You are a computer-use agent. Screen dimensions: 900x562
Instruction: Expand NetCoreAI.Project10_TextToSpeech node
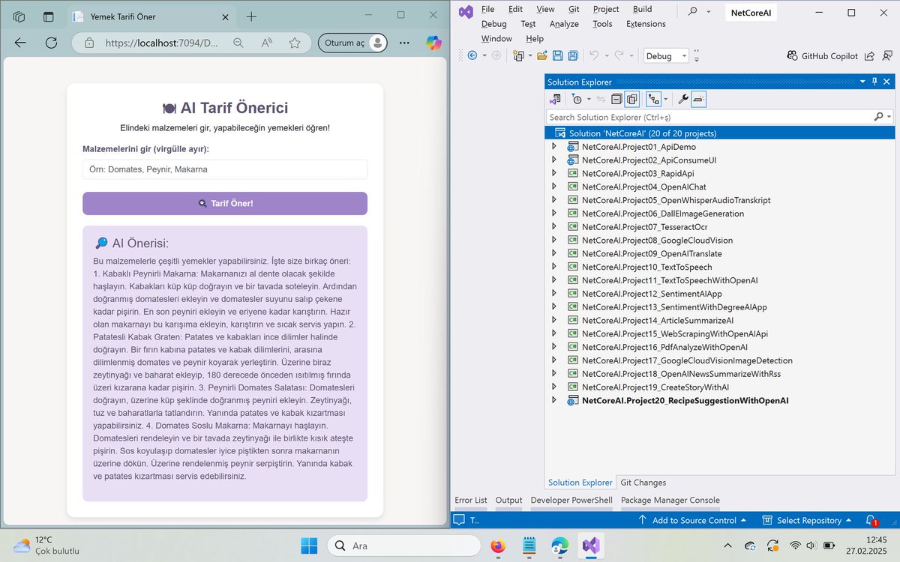tap(553, 267)
